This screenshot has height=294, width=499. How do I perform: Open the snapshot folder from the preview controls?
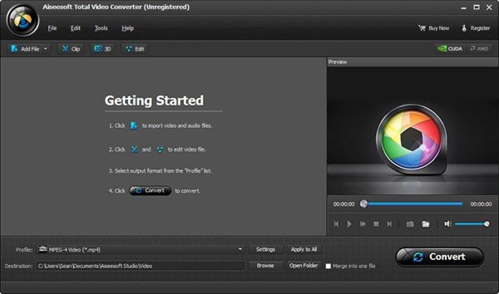coord(425,224)
